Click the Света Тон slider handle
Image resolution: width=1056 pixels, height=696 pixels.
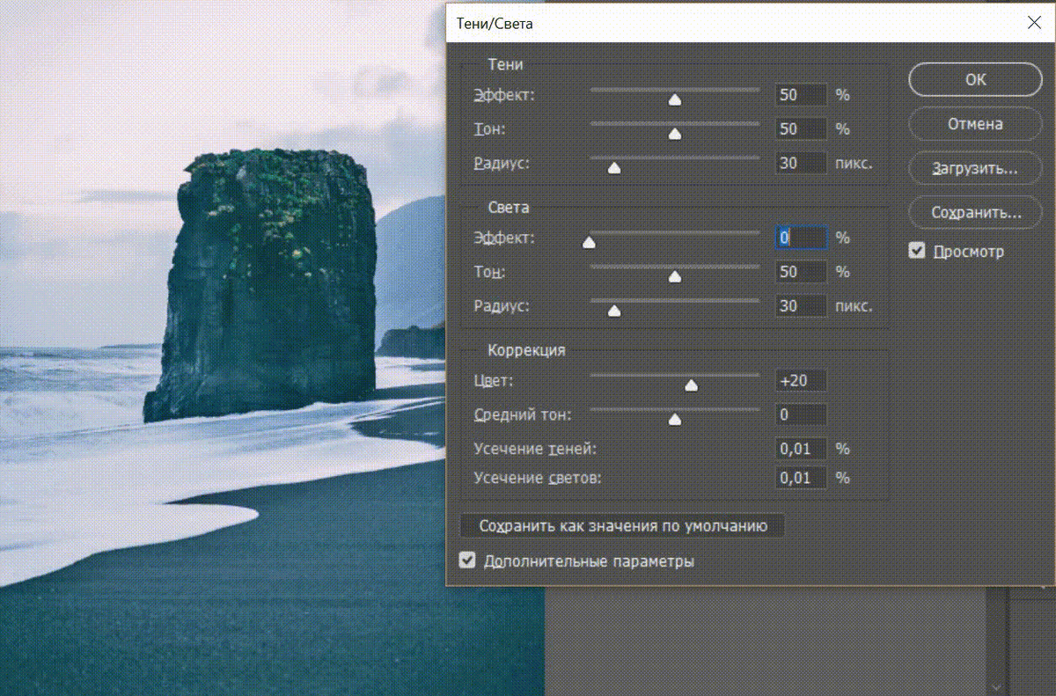[x=675, y=277]
